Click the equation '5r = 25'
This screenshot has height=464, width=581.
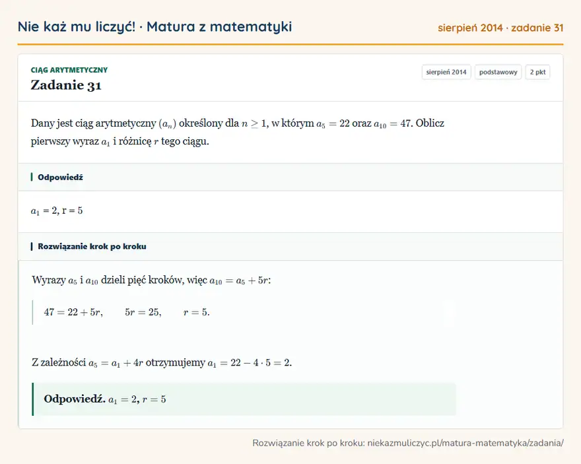(x=143, y=312)
